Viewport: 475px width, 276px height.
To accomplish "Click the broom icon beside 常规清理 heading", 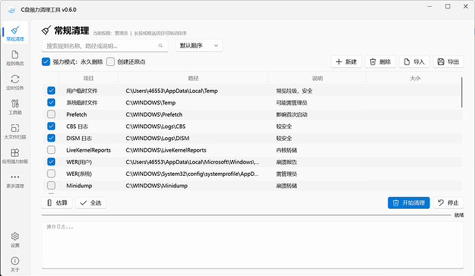I will [46, 30].
